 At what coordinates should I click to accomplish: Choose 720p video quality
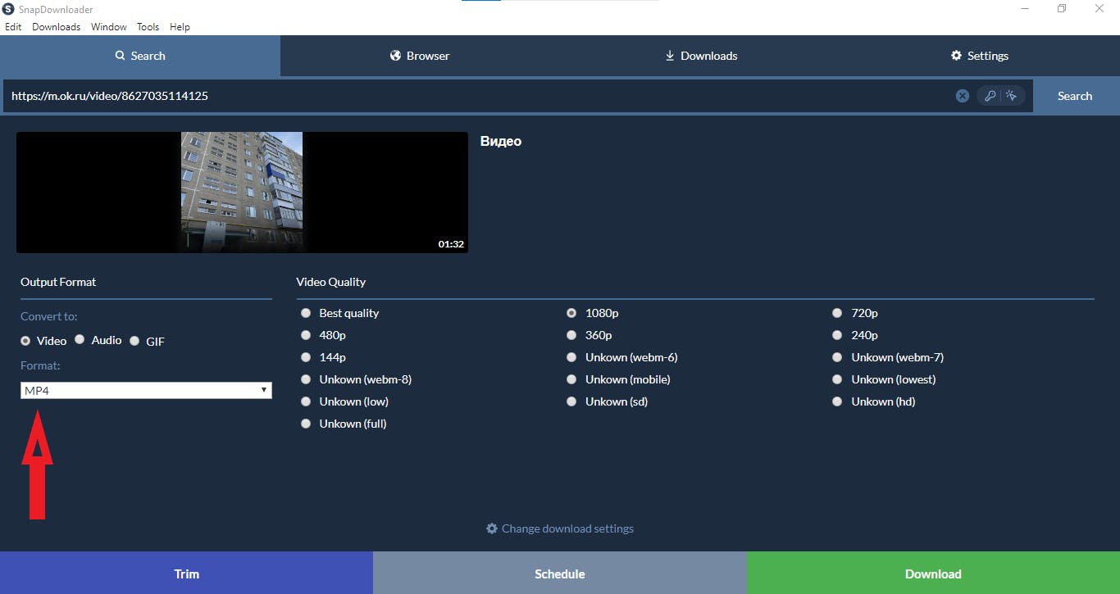coord(837,313)
